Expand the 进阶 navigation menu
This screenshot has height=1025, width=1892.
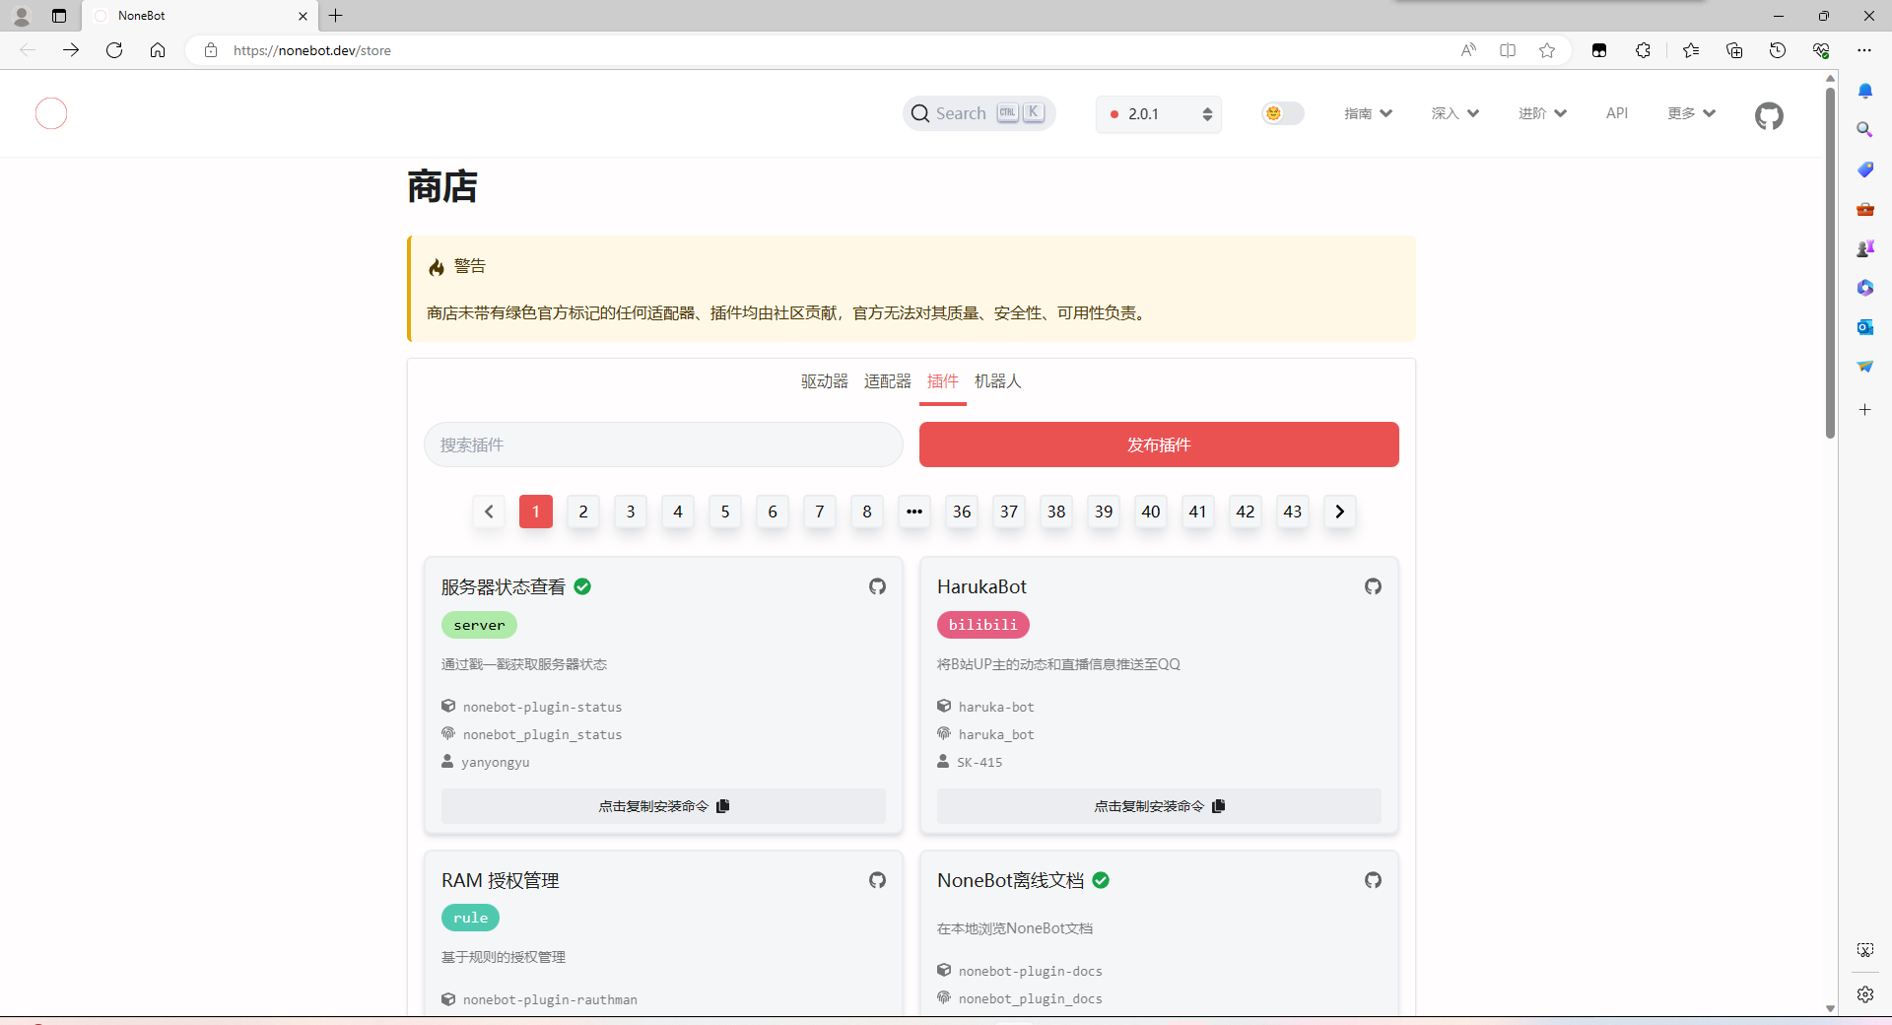[x=1542, y=113]
